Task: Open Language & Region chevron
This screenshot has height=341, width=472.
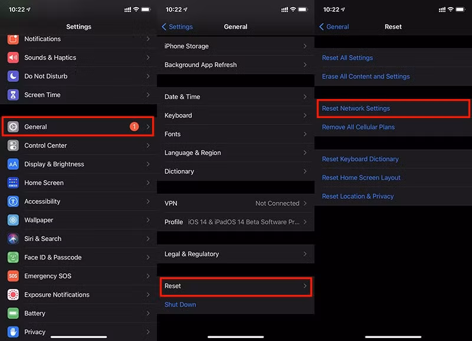Action: (305, 153)
